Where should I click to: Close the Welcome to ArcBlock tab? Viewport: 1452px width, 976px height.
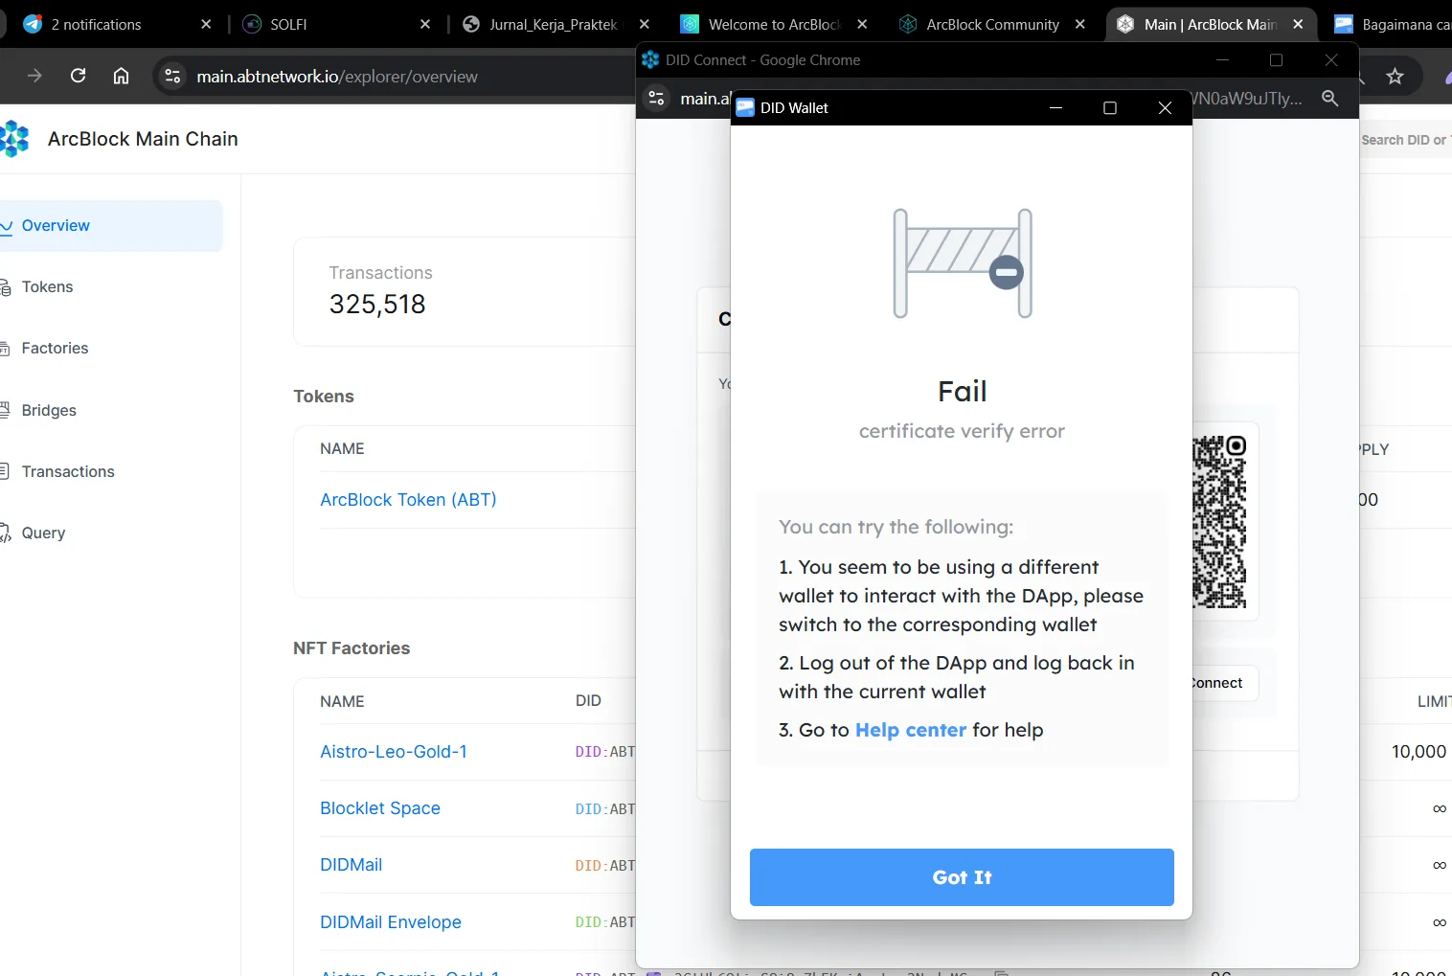coord(862,24)
